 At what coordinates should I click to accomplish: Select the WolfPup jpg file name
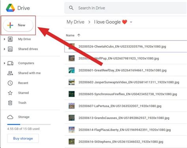[x=119, y=58]
